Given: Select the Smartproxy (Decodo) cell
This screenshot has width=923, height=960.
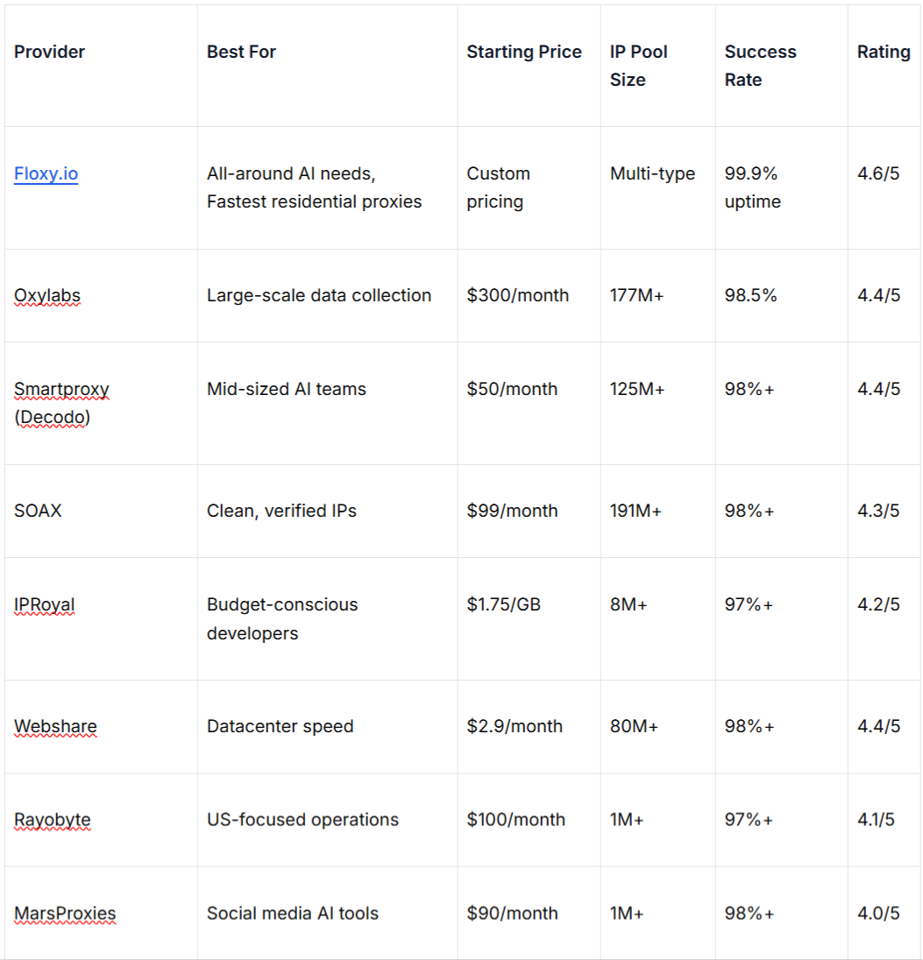Looking at the screenshot, I should [61, 403].
